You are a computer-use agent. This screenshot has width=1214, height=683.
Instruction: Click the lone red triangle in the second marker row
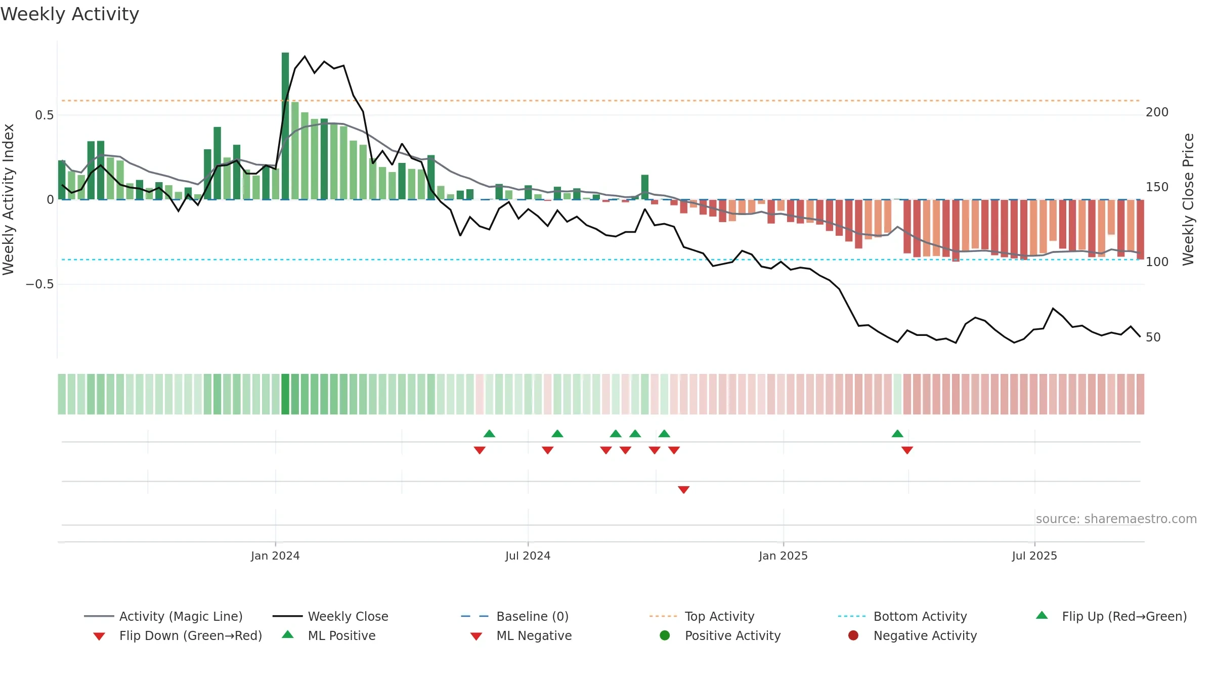pyautogui.click(x=683, y=490)
